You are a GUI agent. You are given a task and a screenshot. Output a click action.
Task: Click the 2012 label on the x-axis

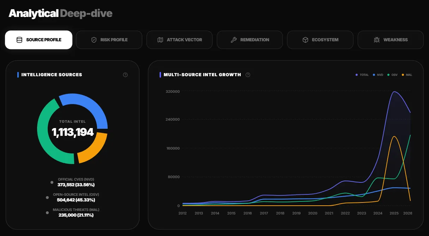(183, 213)
